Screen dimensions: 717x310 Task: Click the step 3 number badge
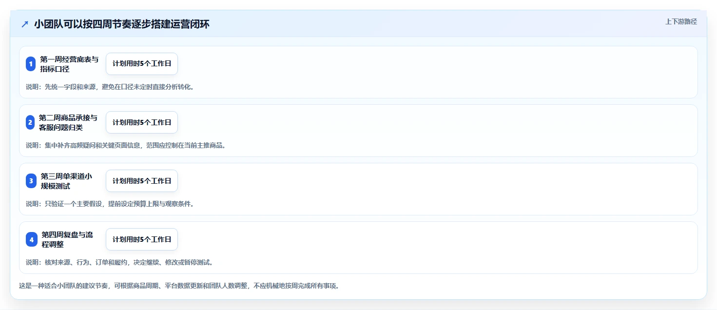click(31, 181)
